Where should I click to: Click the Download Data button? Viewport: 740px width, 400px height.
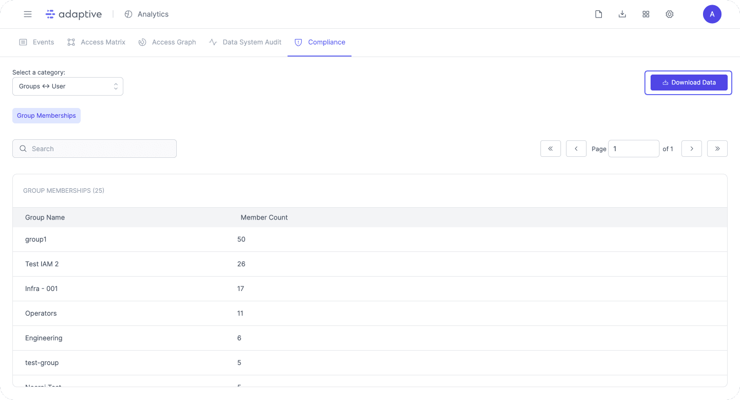click(689, 82)
